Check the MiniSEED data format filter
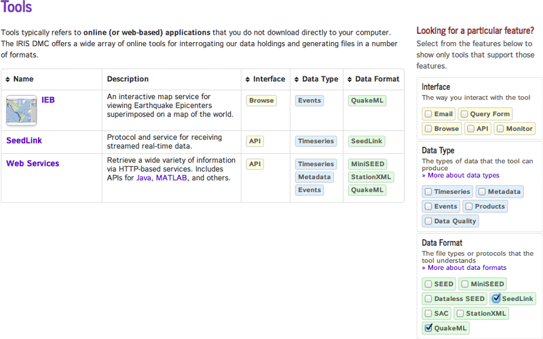Image resolution: width=543 pixels, height=339 pixels. pos(465,284)
